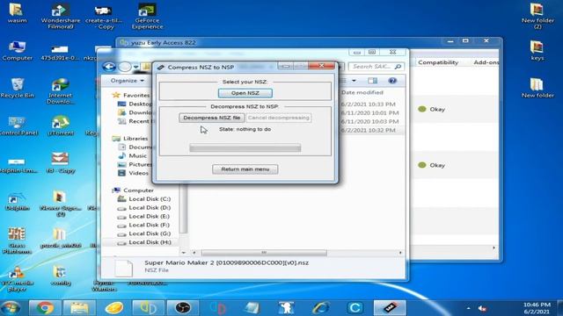Click the Open NSZ button
This screenshot has height=316, width=563.
point(245,93)
